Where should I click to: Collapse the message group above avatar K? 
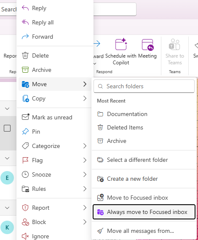coord(7,208)
